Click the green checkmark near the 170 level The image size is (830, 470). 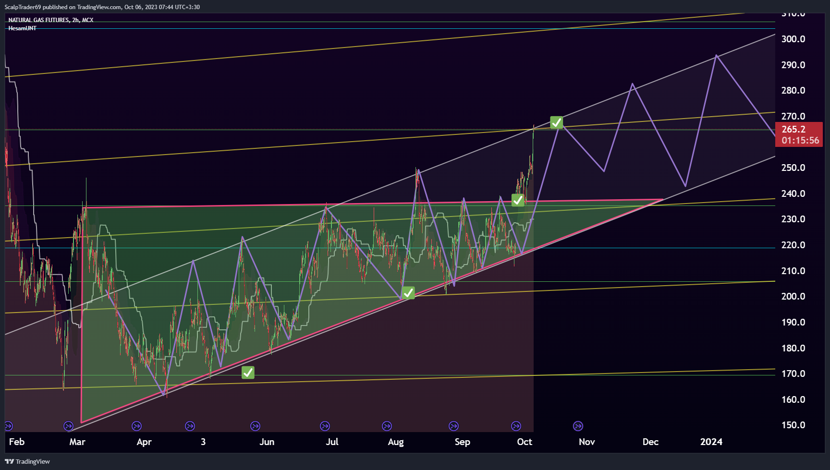[248, 373]
